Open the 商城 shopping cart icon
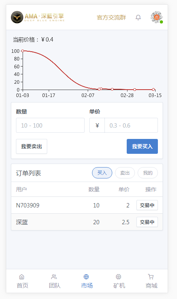The image size is (177, 299). pos(150,277)
